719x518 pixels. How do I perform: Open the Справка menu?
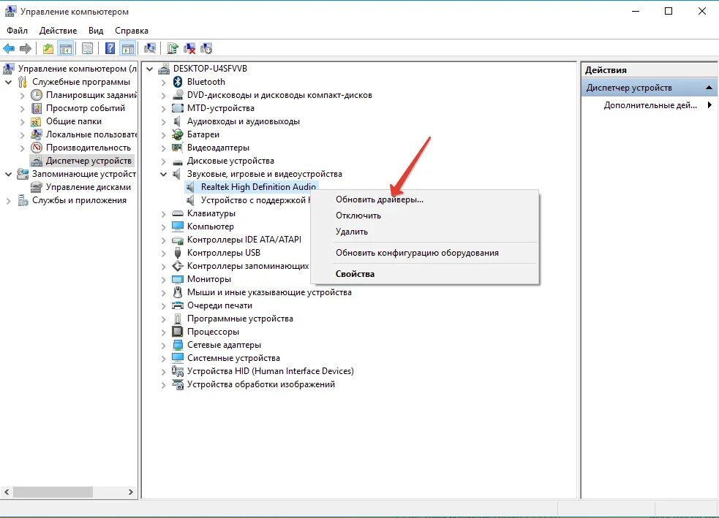[131, 31]
